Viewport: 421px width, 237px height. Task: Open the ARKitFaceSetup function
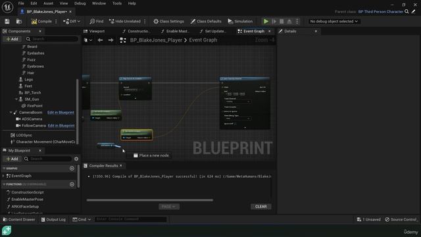[25, 206]
